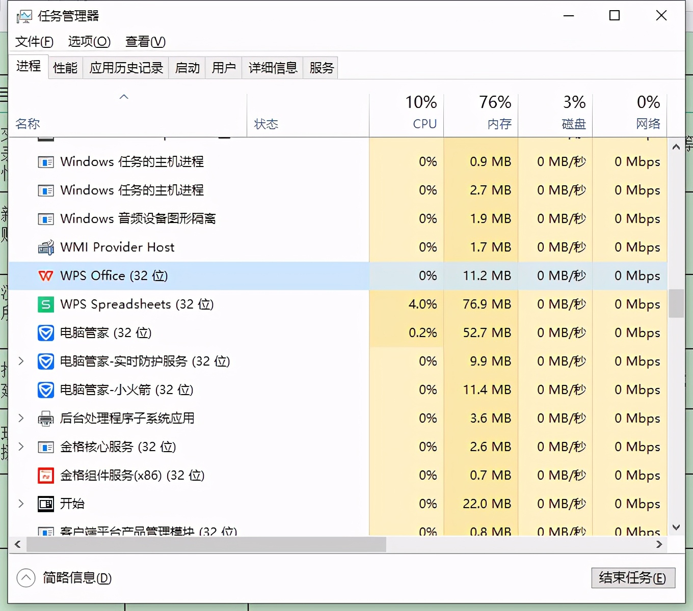Switch to the 性能 tab
Image resolution: width=693 pixels, height=611 pixels.
(65, 68)
